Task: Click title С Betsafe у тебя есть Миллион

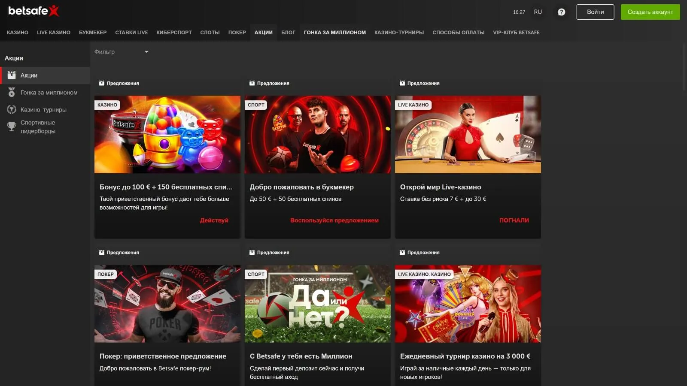Action: pyautogui.click(x=301, y=356)
